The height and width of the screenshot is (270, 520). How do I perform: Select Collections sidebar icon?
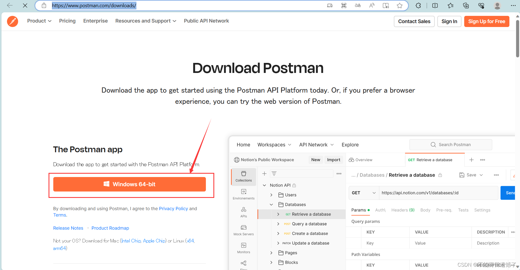(244, 176)
